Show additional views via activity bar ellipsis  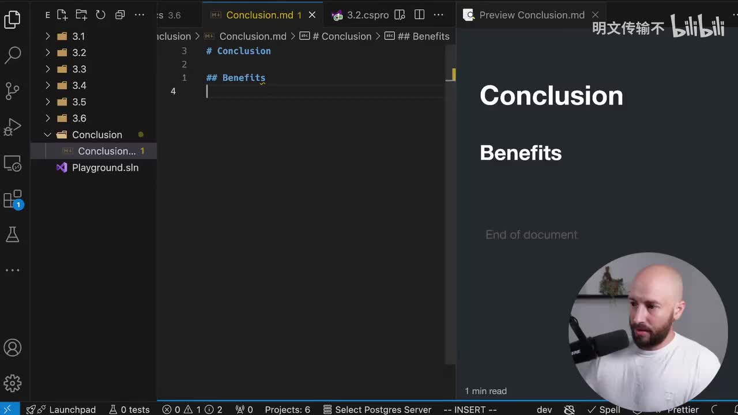click(x=12, y=270)
